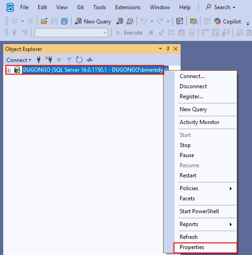This screenshot has height=255, width=252.
Task: Open Object Explorer window position dropdown
Action: point(160,49)
